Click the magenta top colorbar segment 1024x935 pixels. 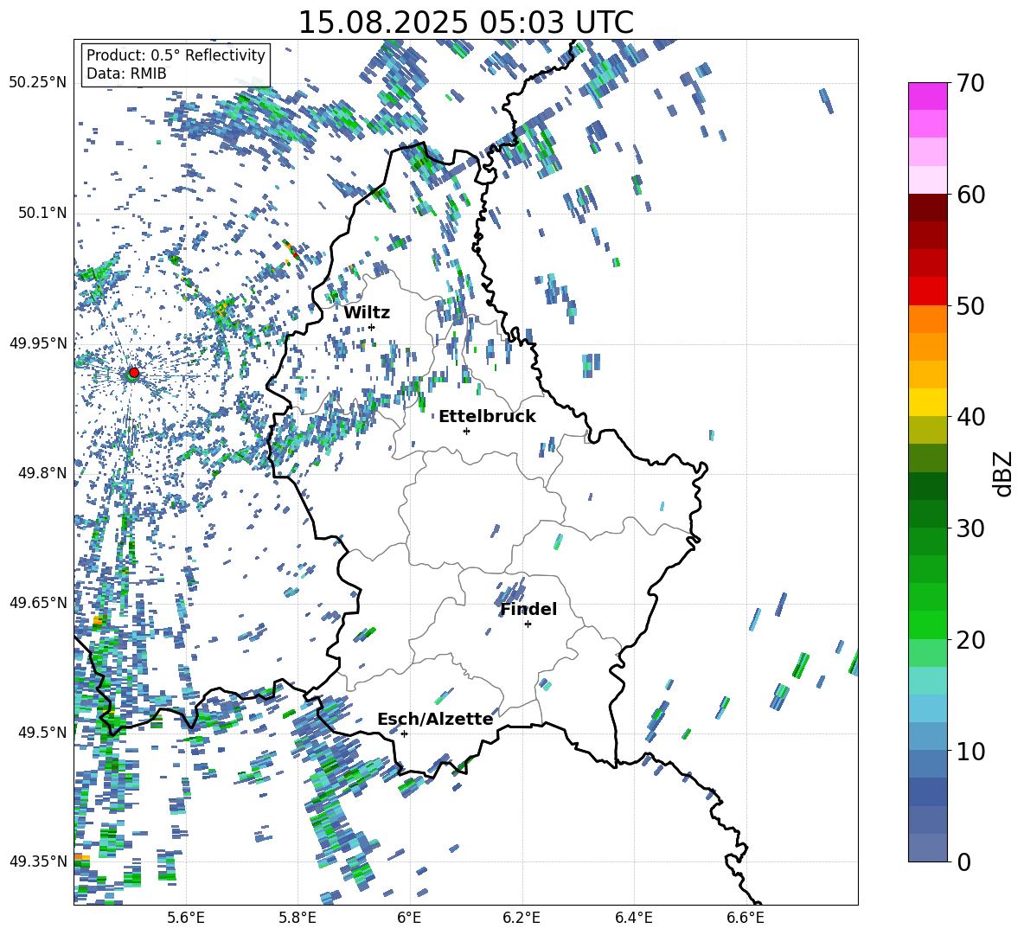pyautogui.click(x=927, y=96)
